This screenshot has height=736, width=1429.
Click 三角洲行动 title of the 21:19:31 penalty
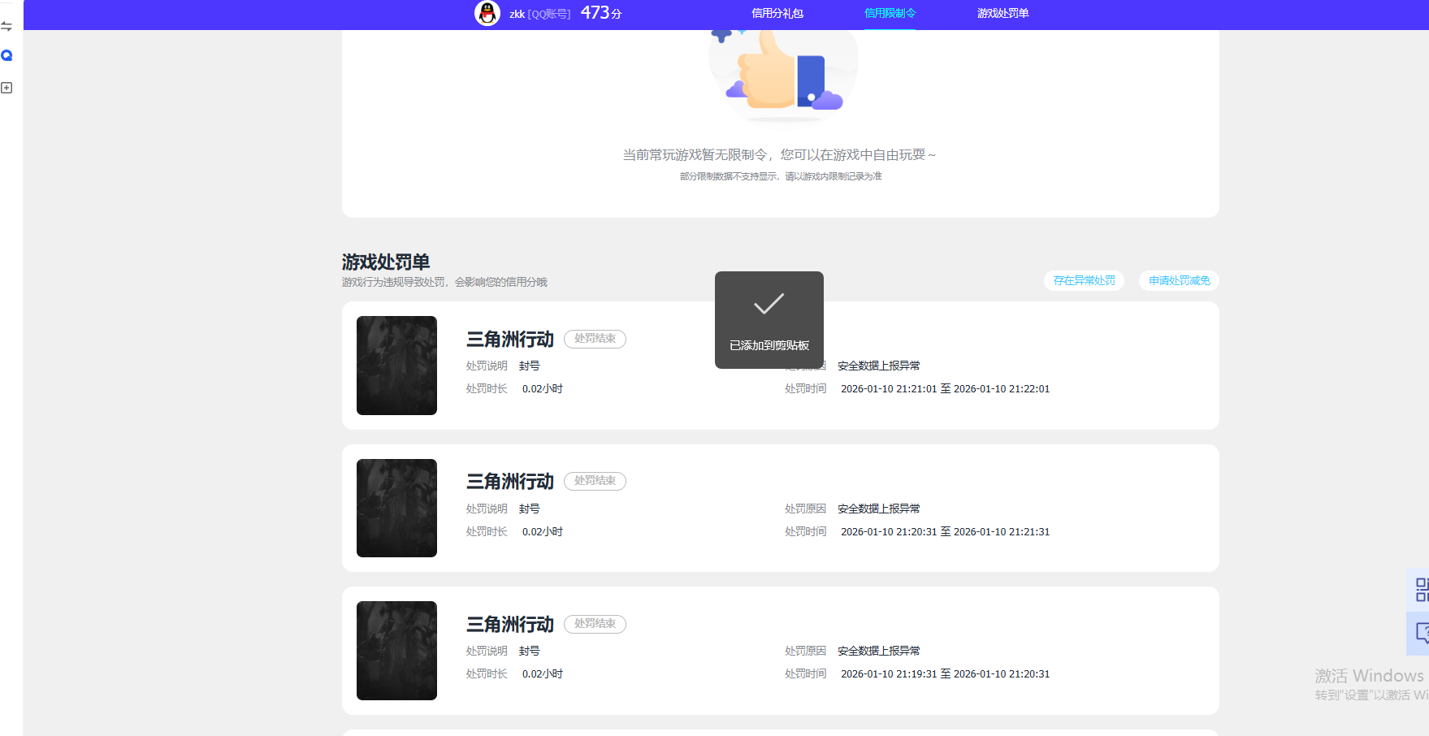click(x=510, y=625)
